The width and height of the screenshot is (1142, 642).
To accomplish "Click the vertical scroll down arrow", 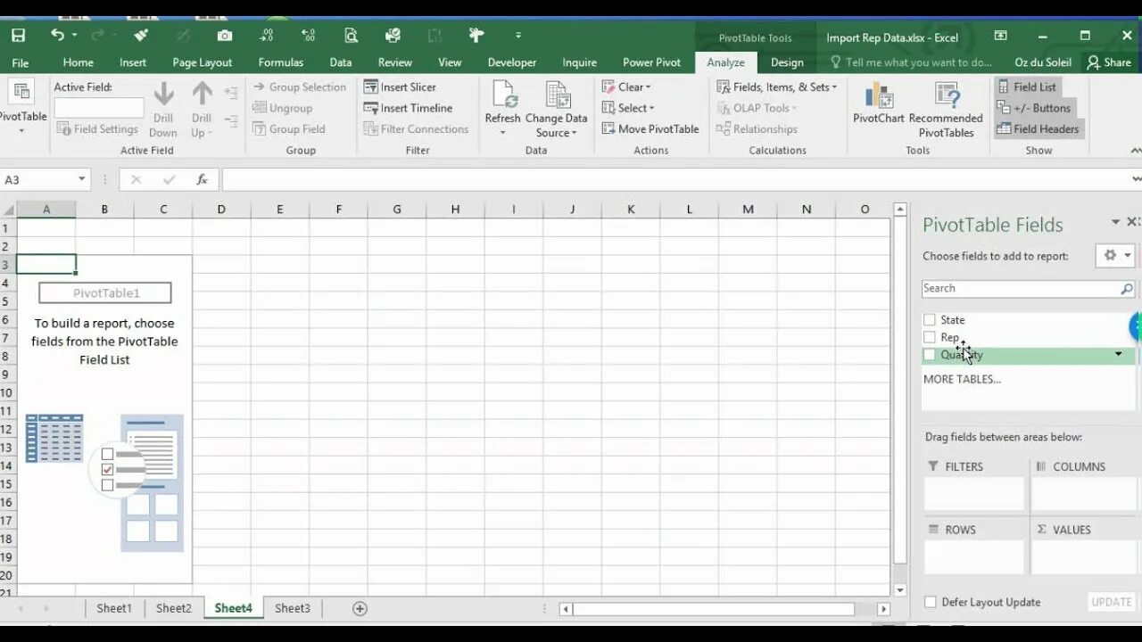I will (899, 590).
